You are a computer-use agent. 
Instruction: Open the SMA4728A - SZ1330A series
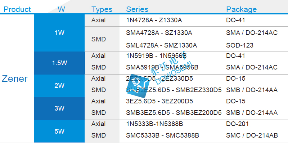tap(159, 33)
